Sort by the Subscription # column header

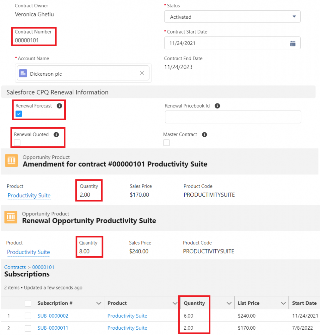55,303
